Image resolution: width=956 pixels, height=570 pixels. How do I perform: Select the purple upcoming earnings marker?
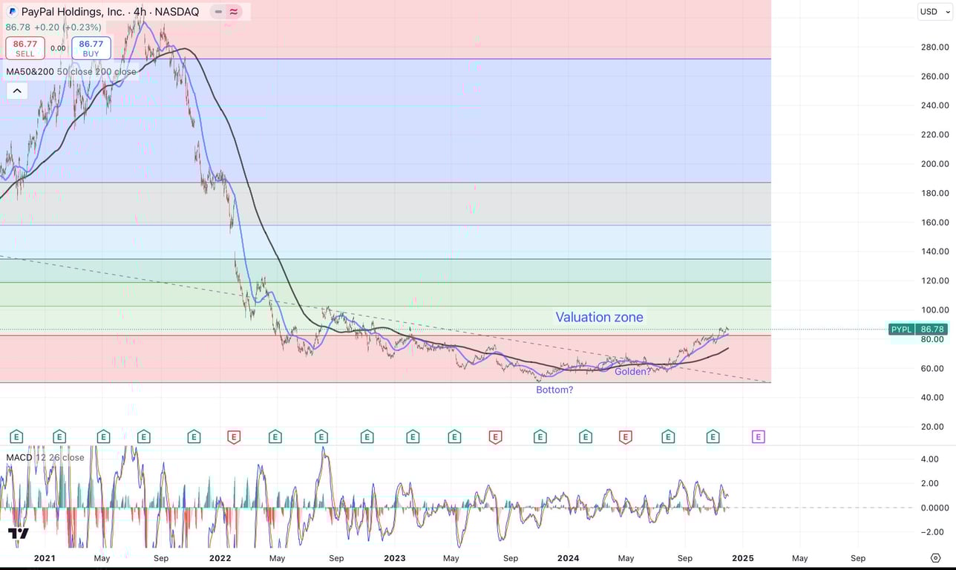pyautogui.click(x=758, y=437)
